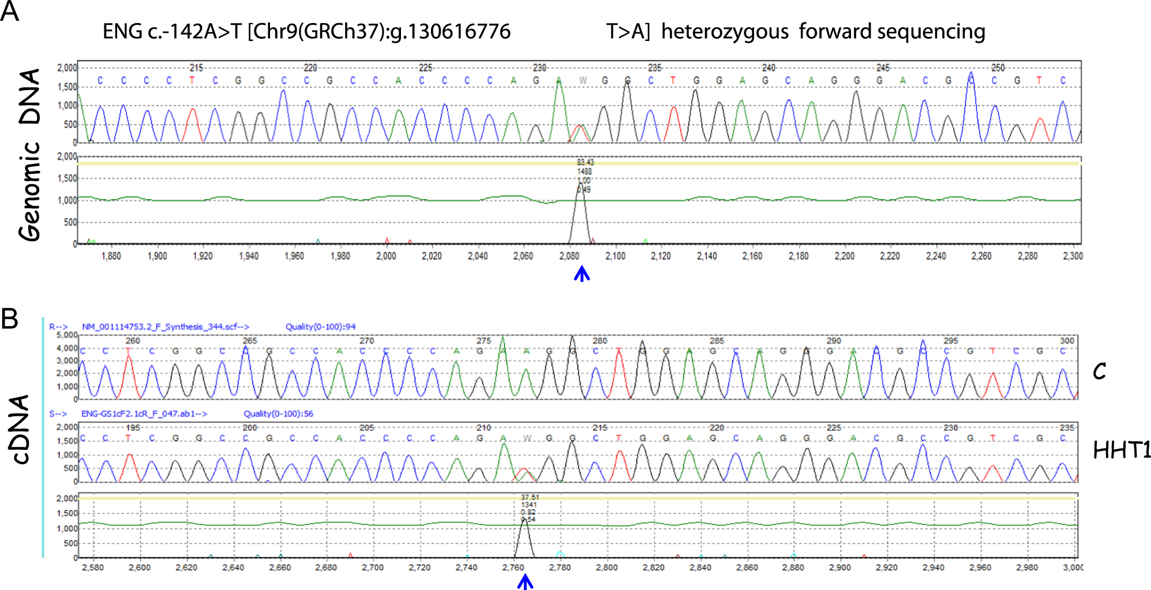Click the "Quality(0-100):56" value
The height and width of the screenshot is (590, 1151).
(x=279, y=414)
